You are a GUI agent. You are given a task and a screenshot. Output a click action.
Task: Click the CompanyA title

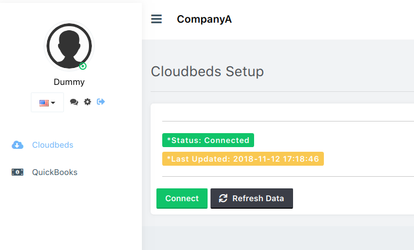204,19
